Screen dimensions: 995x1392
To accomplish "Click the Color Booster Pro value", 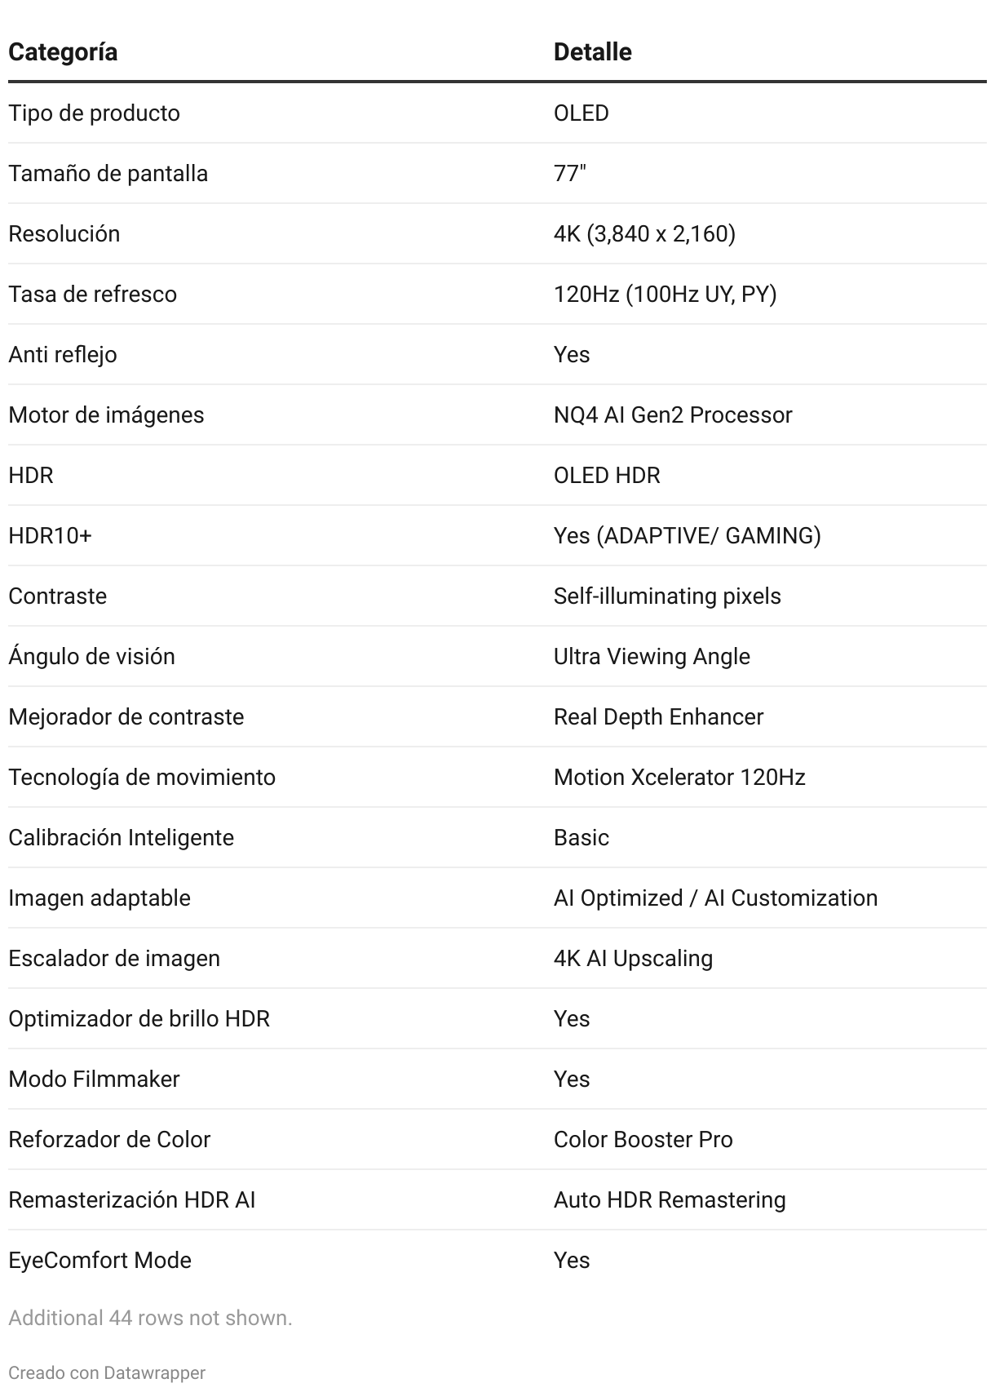I will 643,1139.
